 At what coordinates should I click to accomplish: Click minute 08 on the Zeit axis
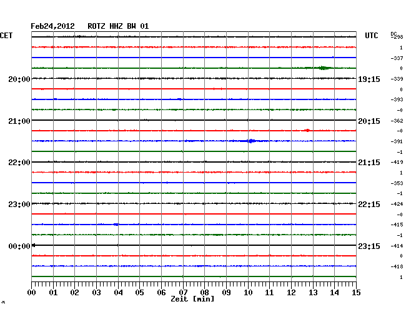[204, 292]
